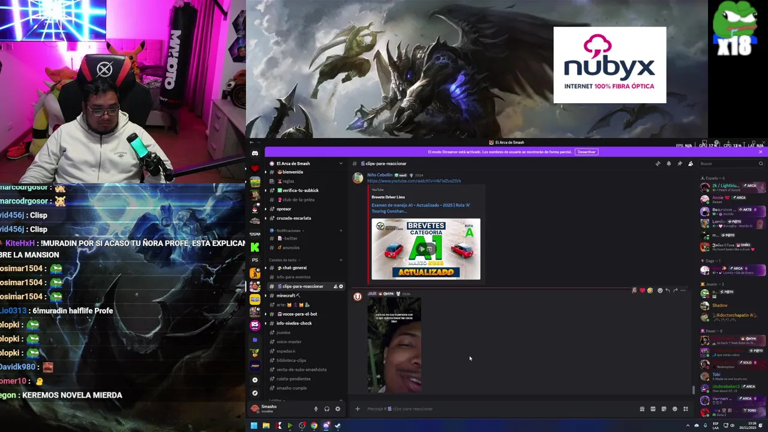Click add reaction smiley on JAIR message
The height and width of the screenshot is (432, 768).
pos(660,290)
